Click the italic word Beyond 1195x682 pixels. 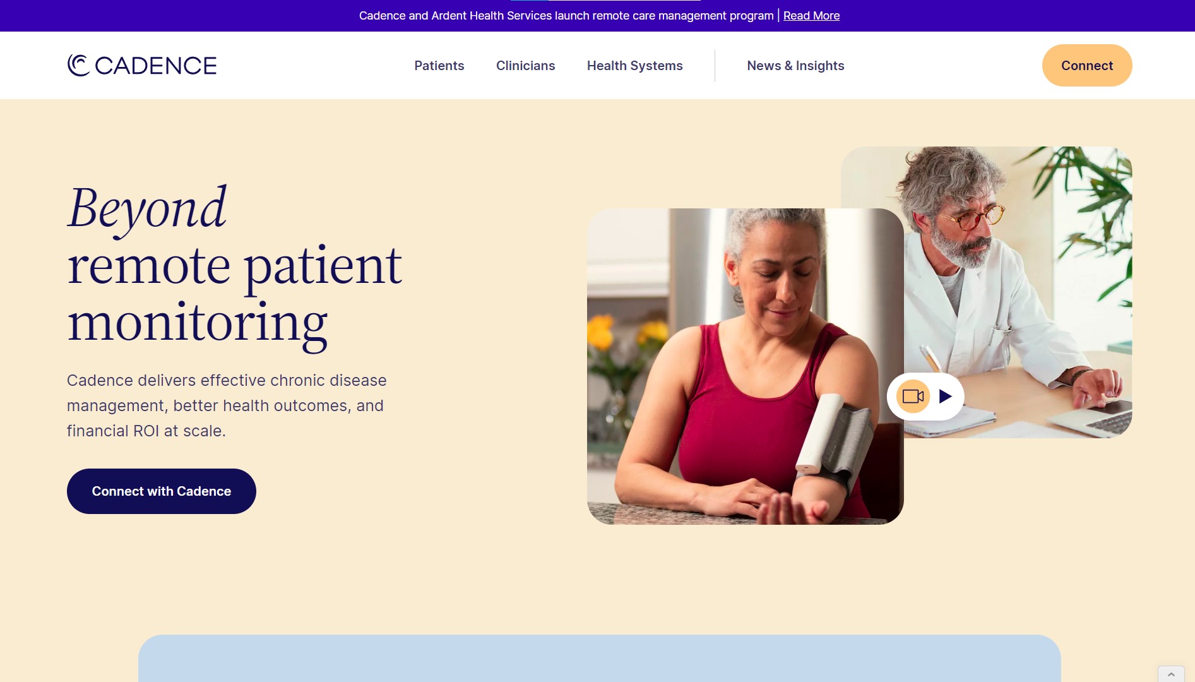(147, 208)
